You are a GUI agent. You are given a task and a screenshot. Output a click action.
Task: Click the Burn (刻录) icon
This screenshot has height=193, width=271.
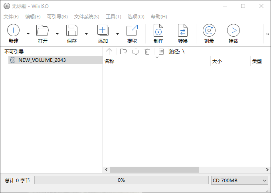209,30
